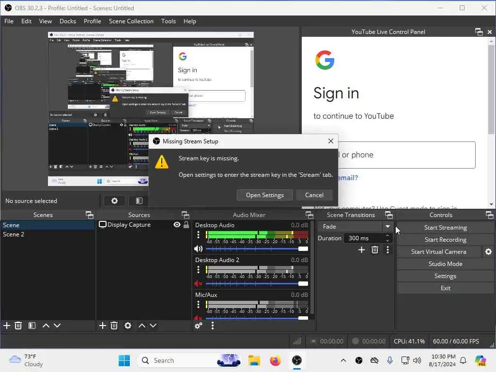Screen dimensions: 496x372
Task: Open the File menu
Action: pyautogui.click(x=9, y=21)
